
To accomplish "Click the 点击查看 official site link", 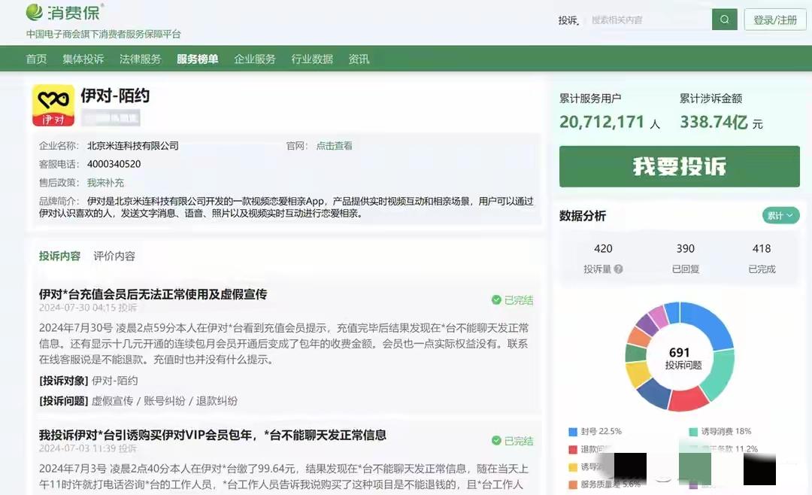I will 334,146.
